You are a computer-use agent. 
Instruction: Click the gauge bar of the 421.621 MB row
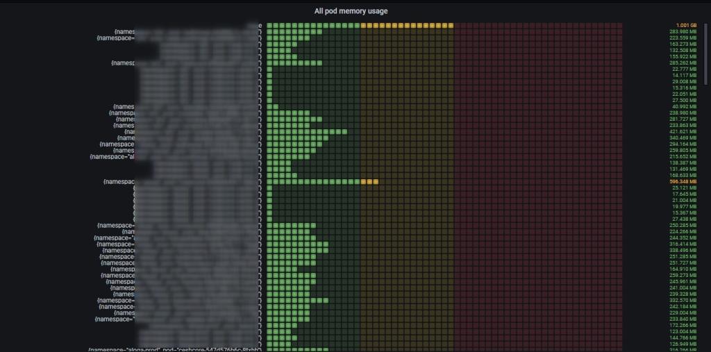click(x=444, y=131)
